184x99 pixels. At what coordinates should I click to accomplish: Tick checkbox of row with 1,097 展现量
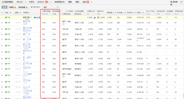(x=2, y=69)
